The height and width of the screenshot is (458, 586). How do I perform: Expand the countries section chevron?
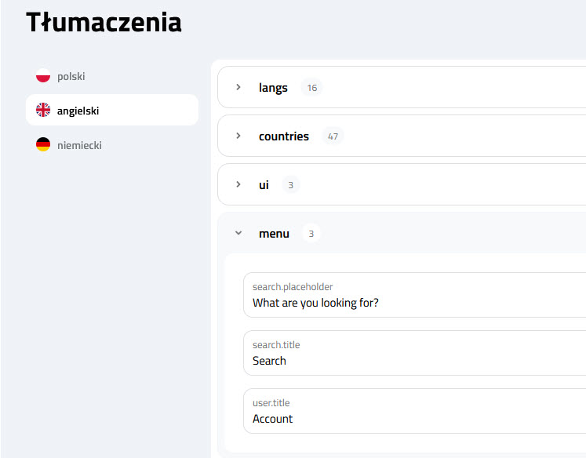238,136
